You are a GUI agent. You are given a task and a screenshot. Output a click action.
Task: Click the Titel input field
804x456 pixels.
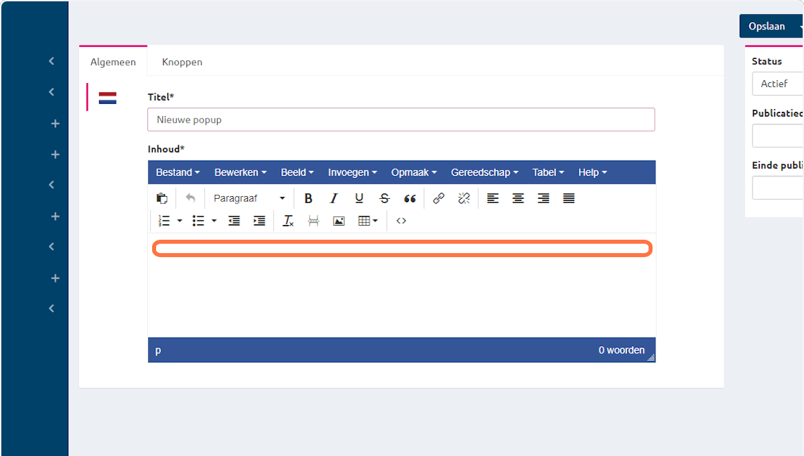[x=401, y=120]
